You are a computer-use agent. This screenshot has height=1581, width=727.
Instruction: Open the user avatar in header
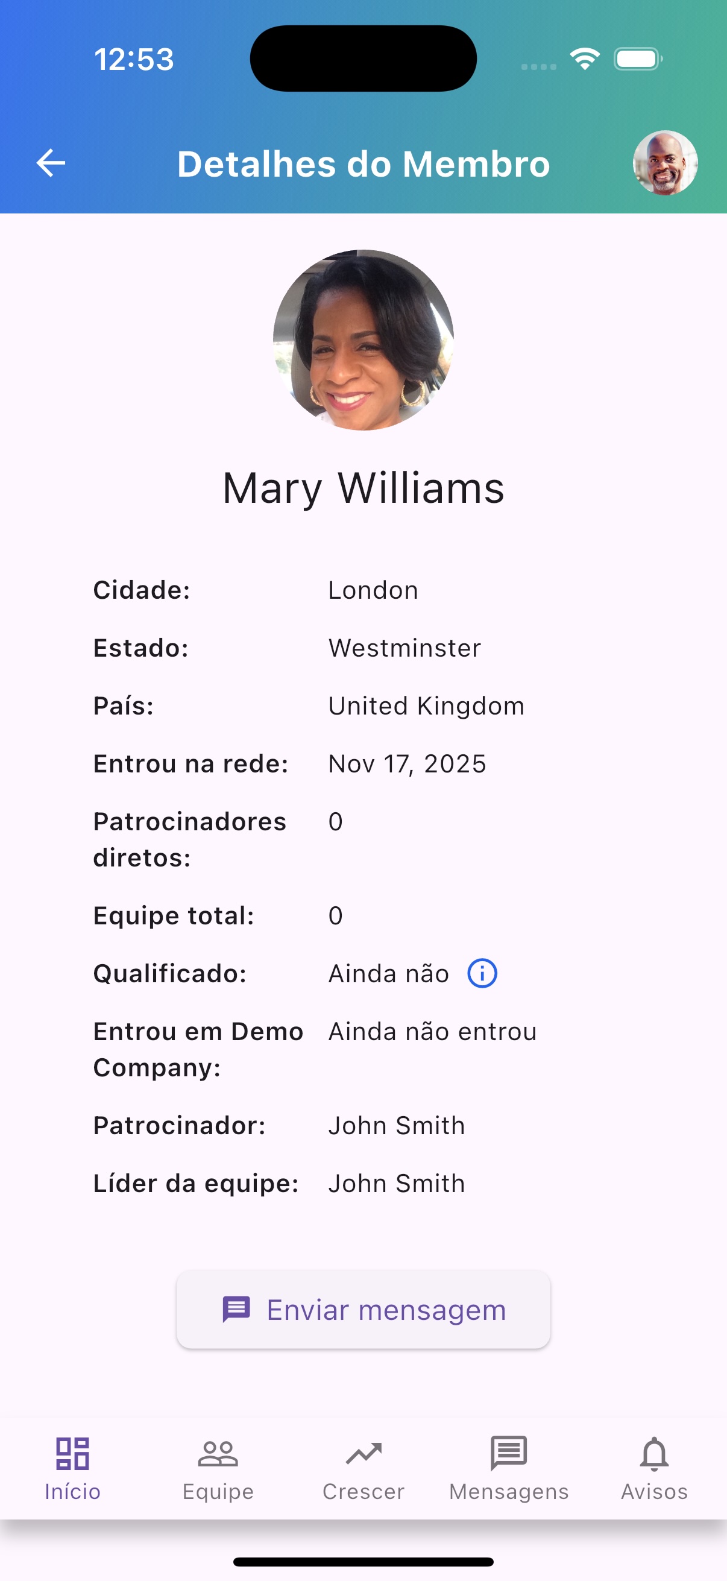665,163
